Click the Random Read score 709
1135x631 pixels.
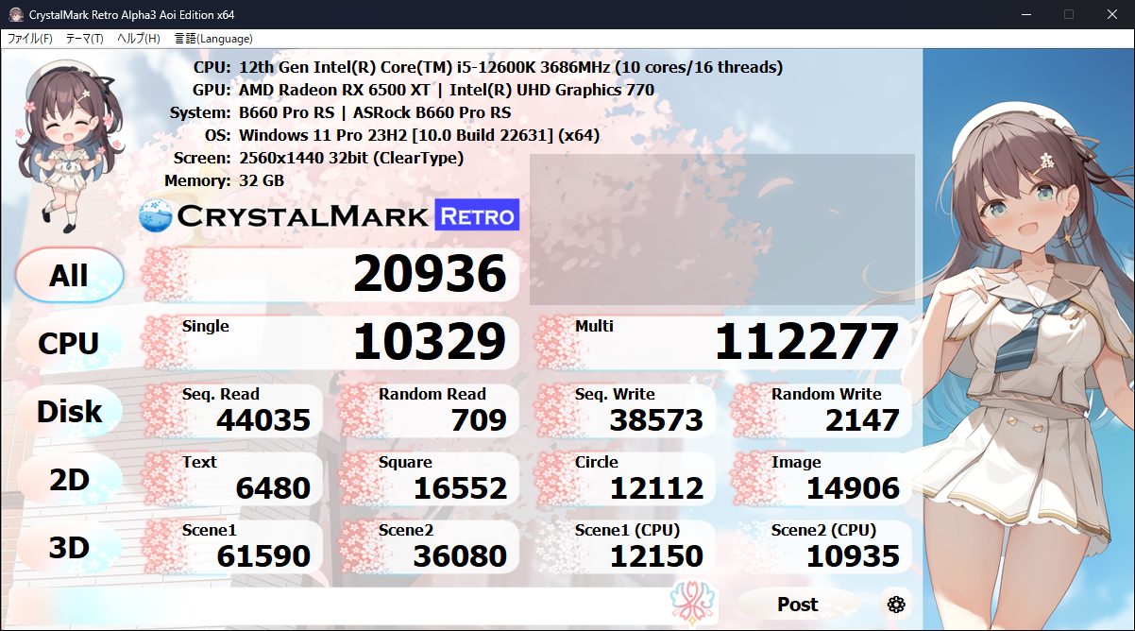[x=479, y=420]
